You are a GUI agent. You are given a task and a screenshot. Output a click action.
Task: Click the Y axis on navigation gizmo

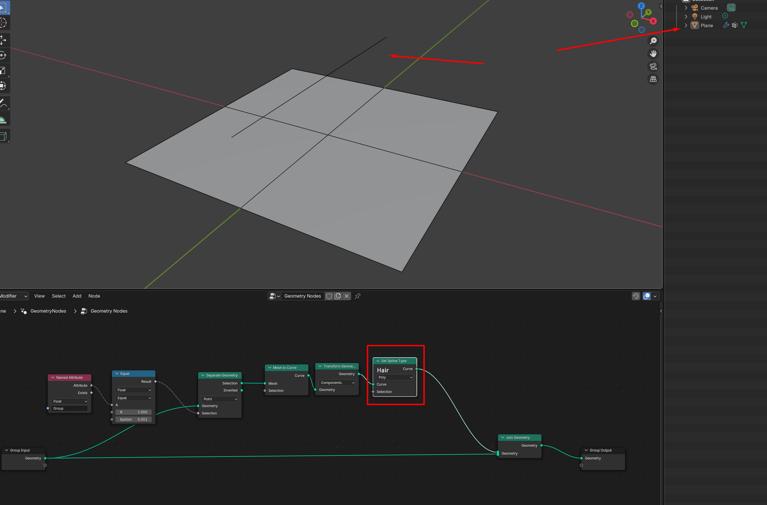point(648,12)
